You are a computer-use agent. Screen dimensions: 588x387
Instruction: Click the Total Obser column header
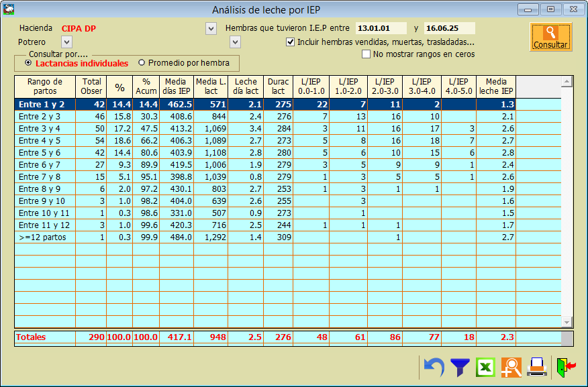[91, 87]
